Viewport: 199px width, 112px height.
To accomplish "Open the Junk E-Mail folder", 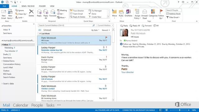I will point(8,68).
